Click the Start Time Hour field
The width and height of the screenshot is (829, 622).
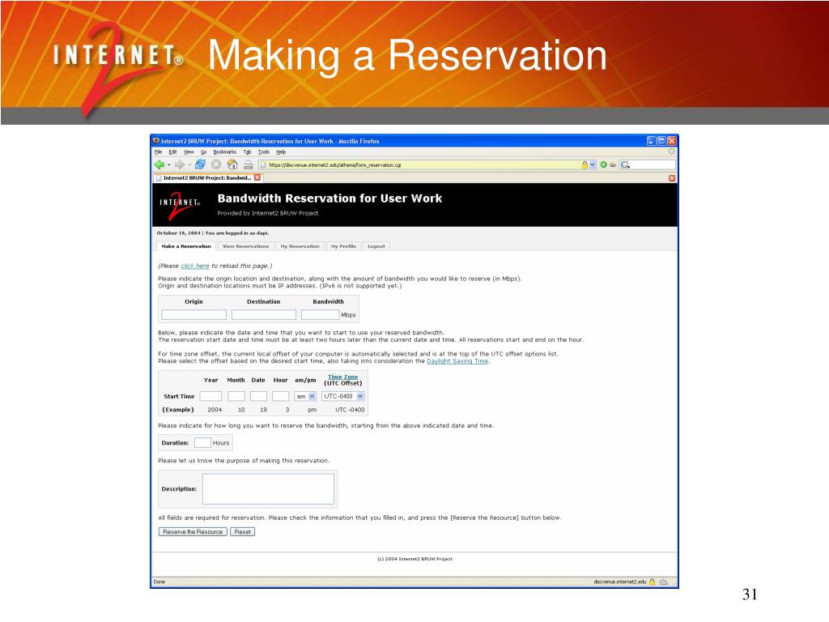[x=280, y=396]
